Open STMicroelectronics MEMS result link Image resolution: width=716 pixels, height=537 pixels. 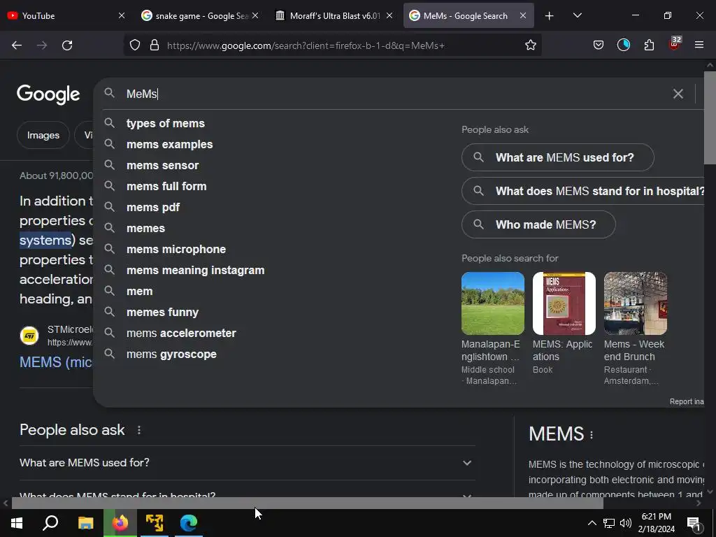[56, 362]
